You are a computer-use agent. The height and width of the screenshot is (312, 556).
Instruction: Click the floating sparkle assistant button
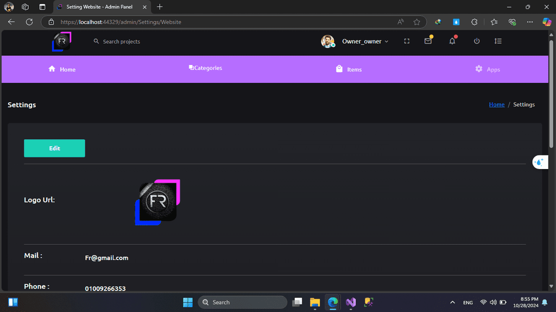coord(540,162)
